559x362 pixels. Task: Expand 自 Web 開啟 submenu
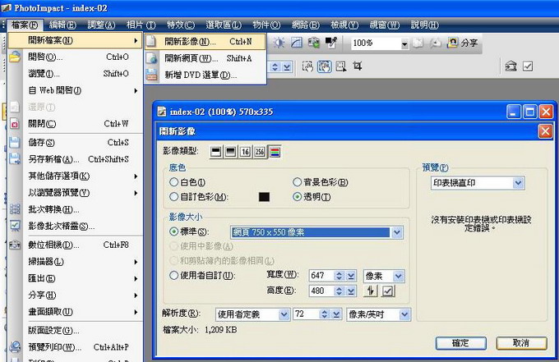pyautogui.click(x=76, y=90)
